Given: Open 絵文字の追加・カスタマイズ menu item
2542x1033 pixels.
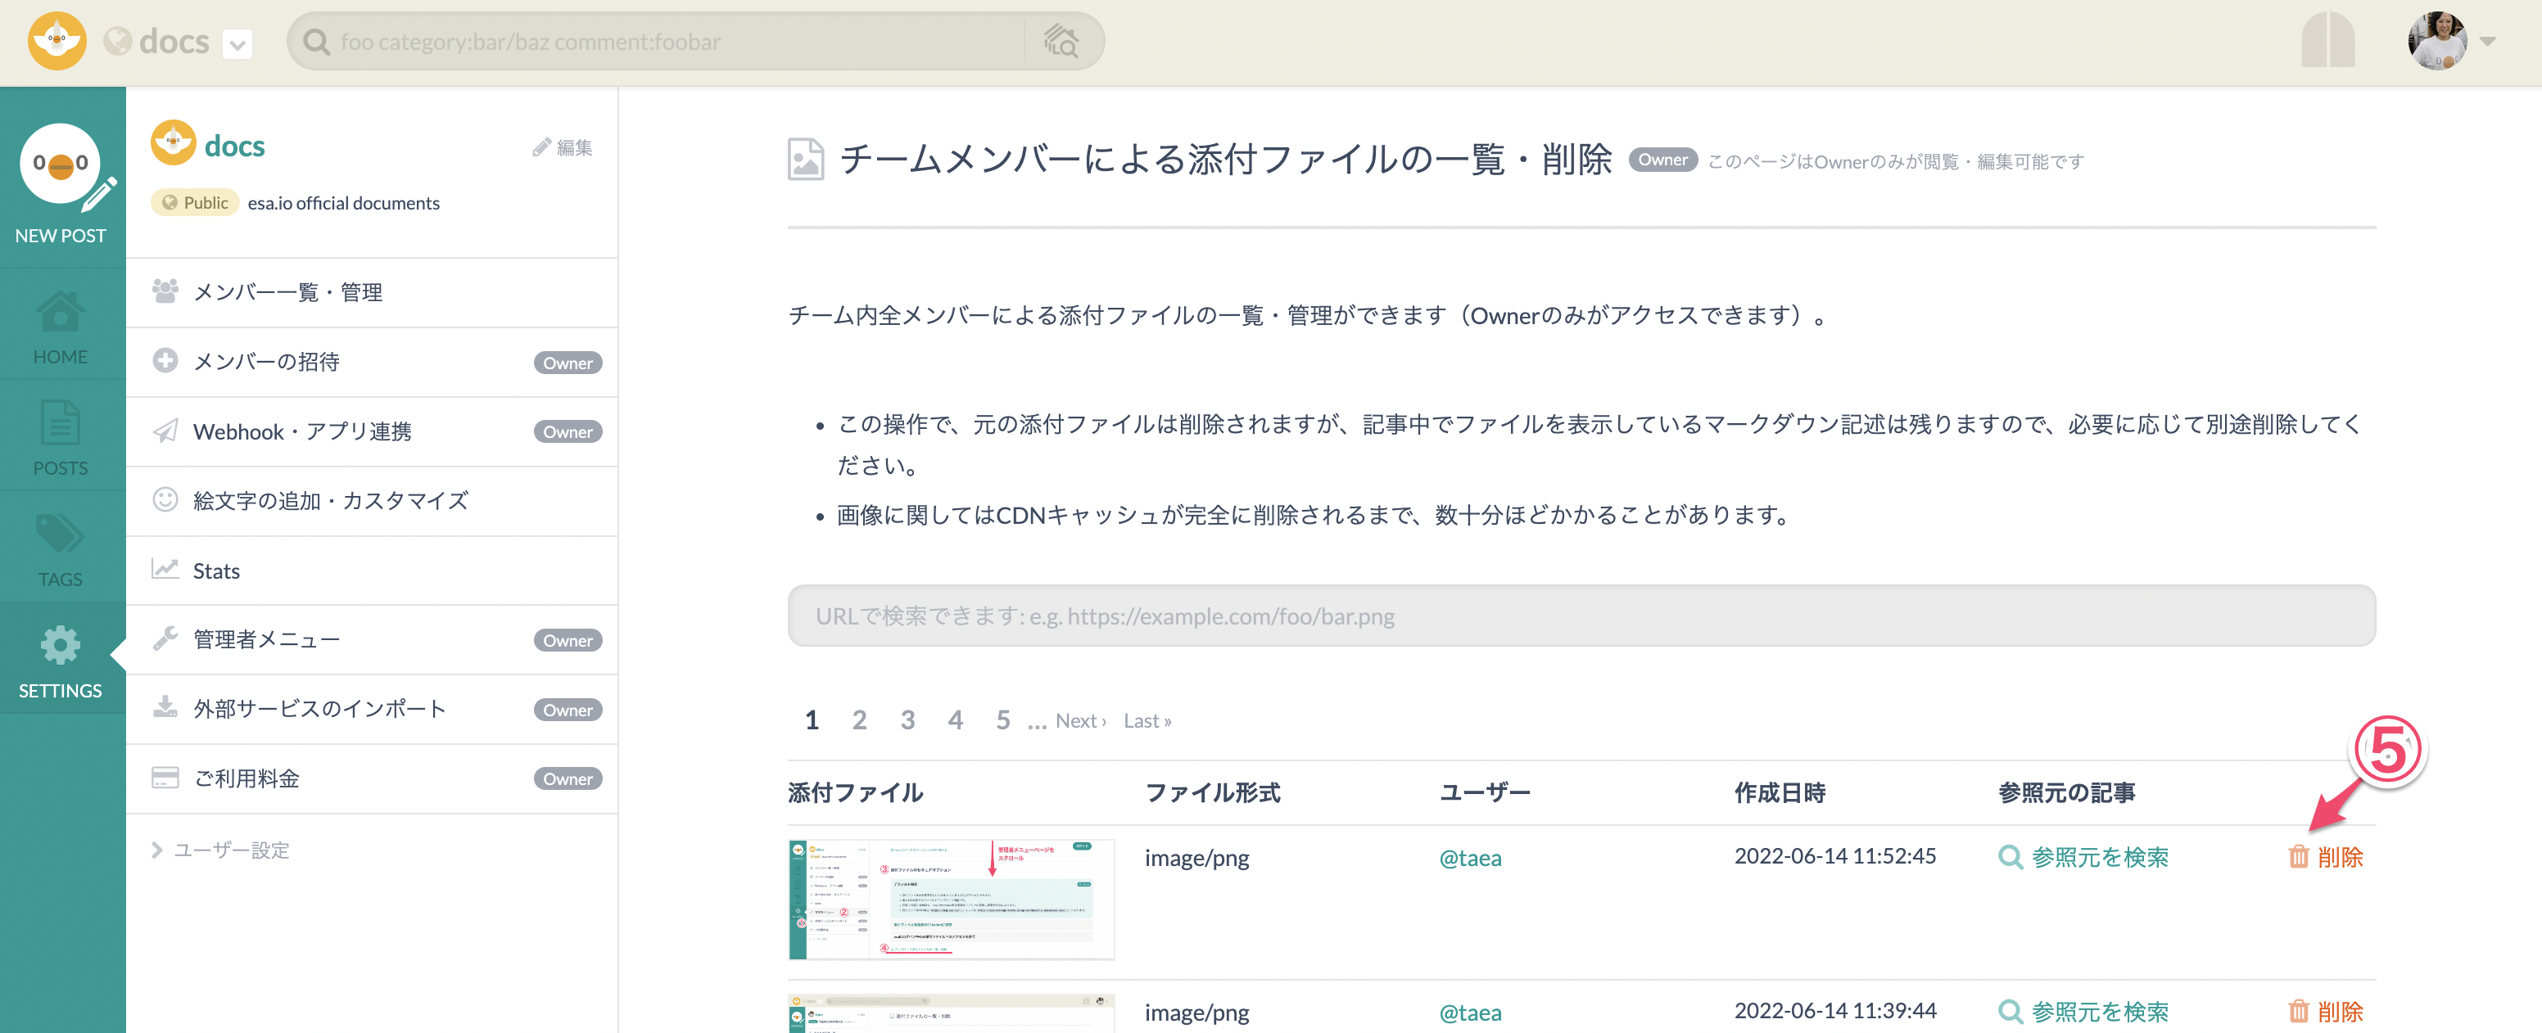Looking at the screenshot, I should 372,500.
